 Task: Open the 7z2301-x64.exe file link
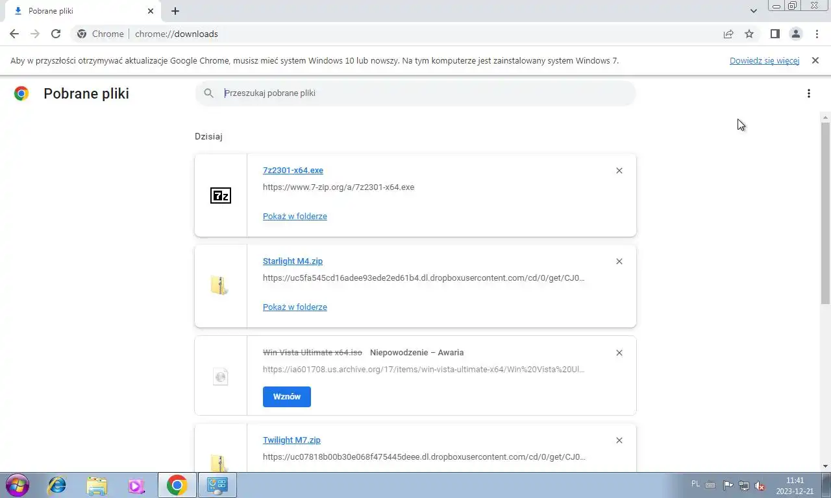[x=293, y=170]
